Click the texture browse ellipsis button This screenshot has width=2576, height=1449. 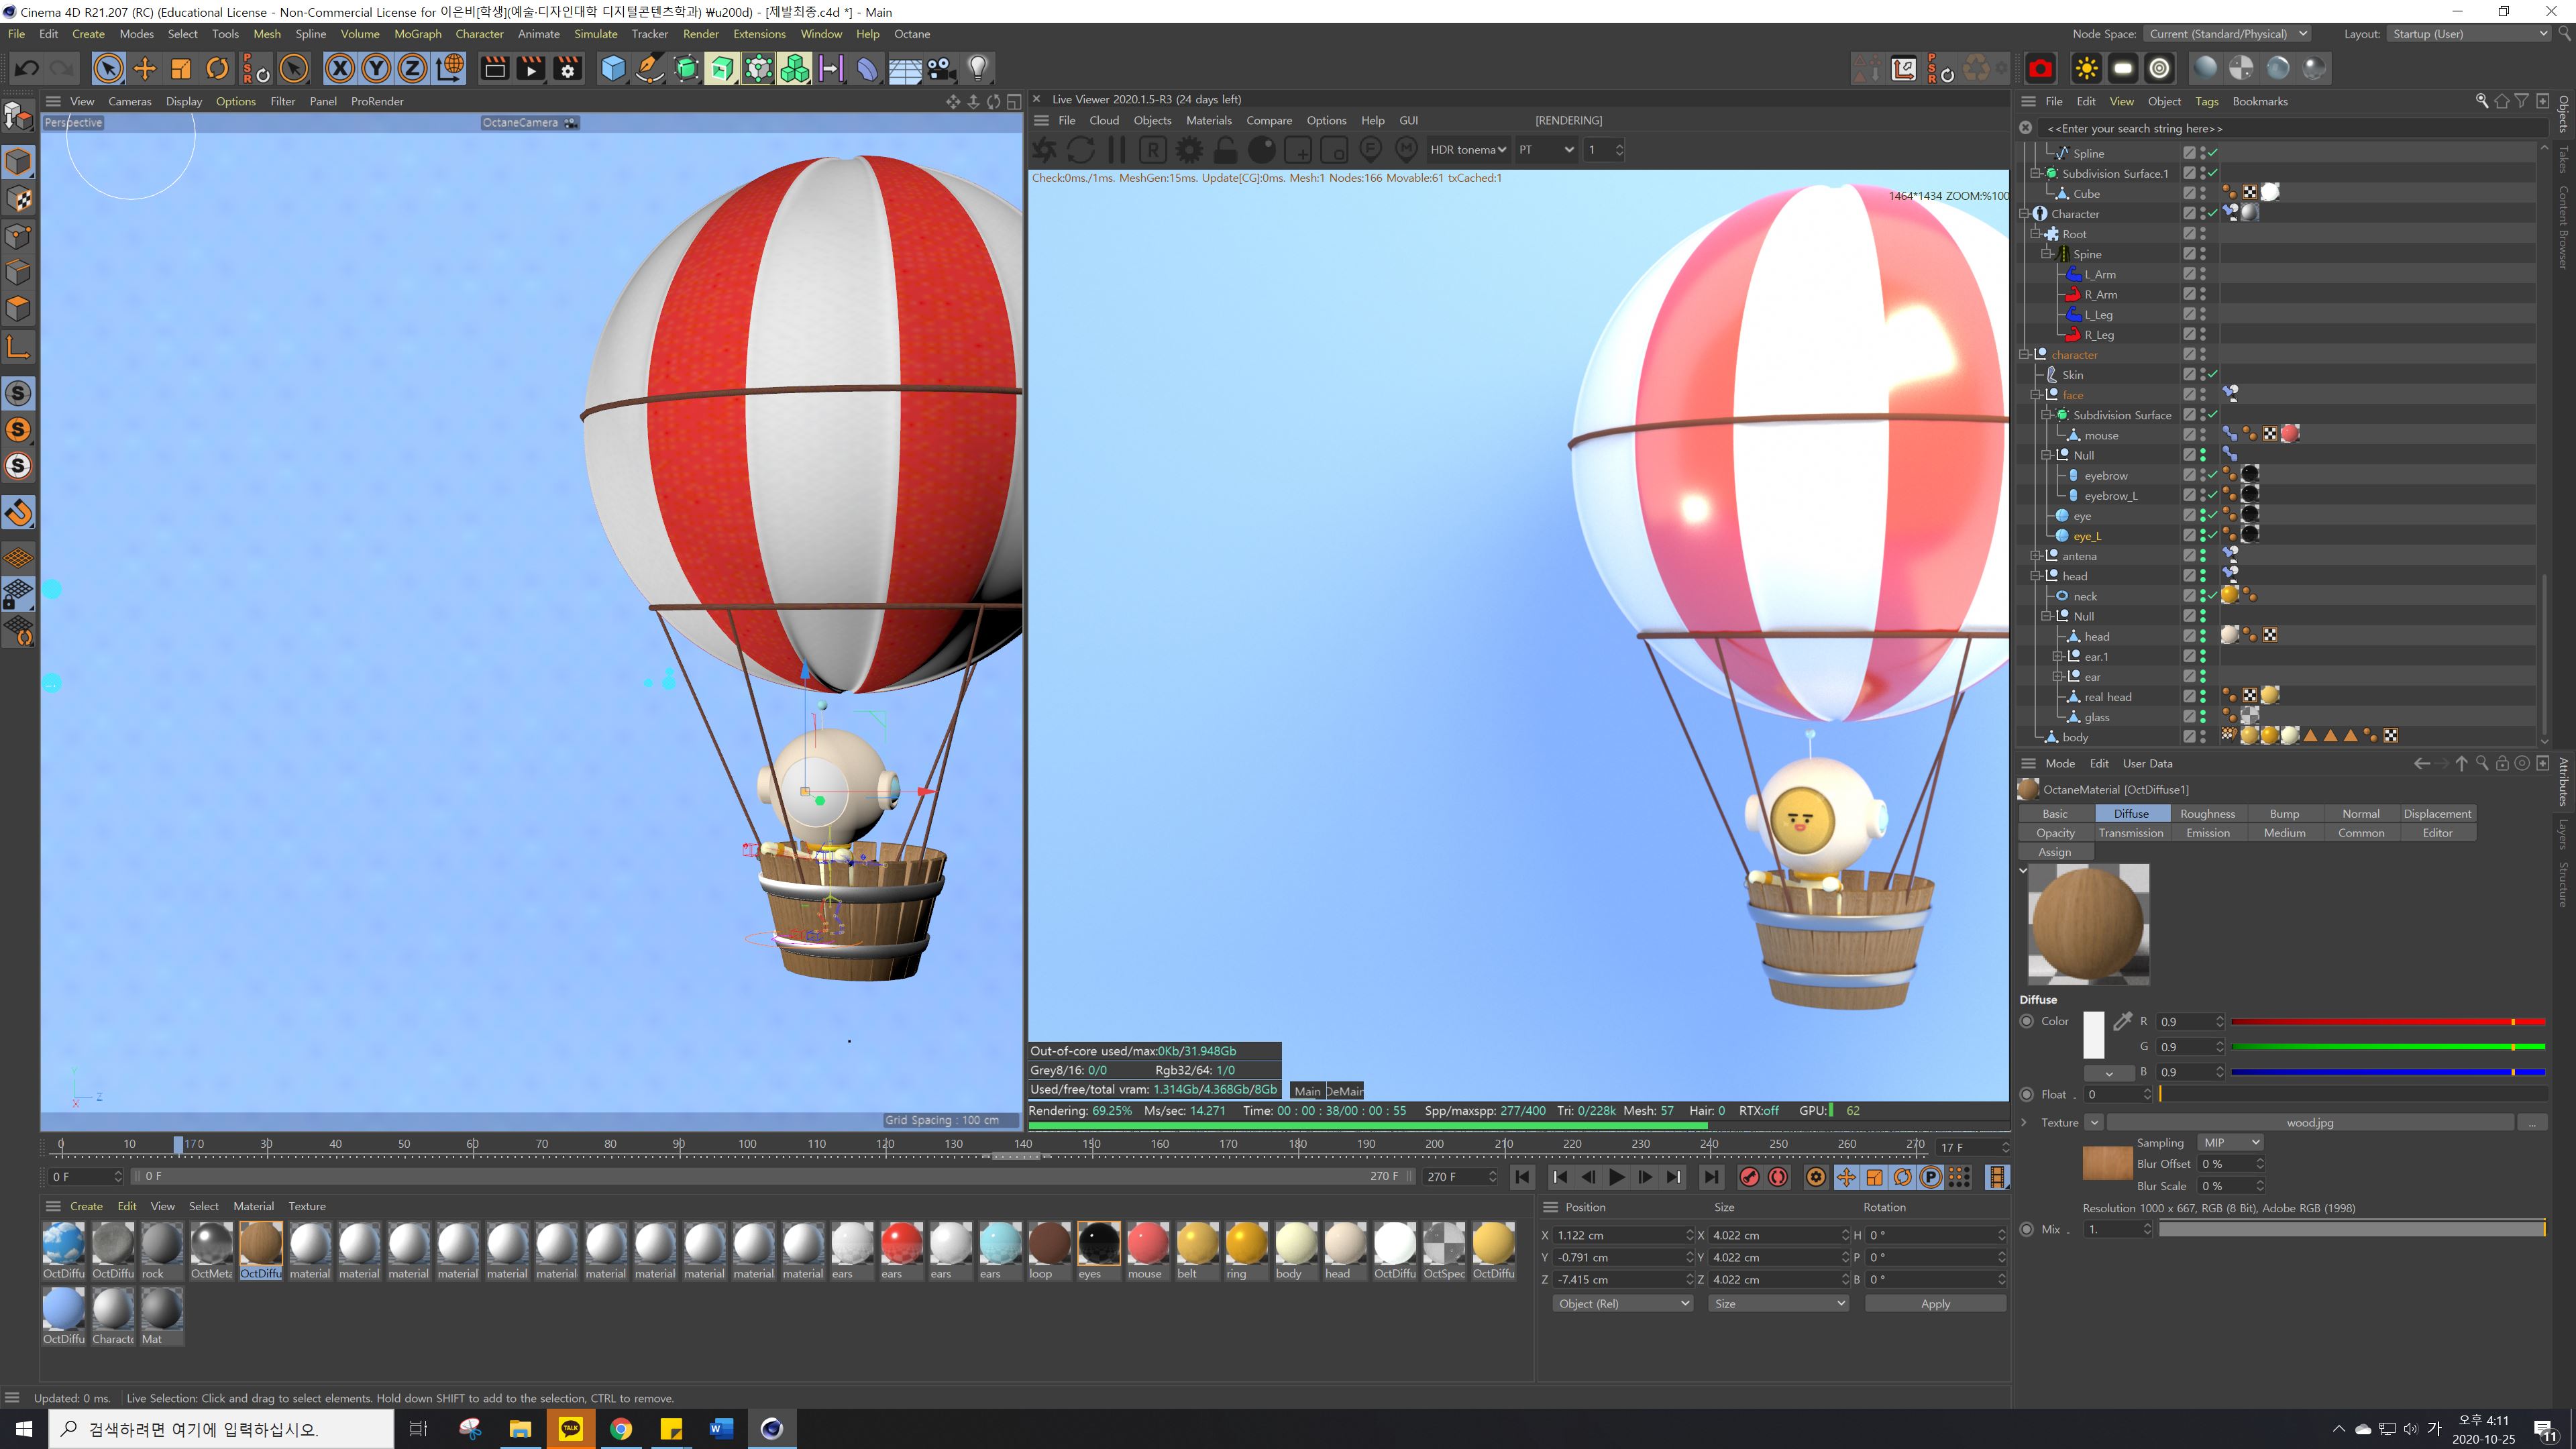click(x=2531, y=1122)
